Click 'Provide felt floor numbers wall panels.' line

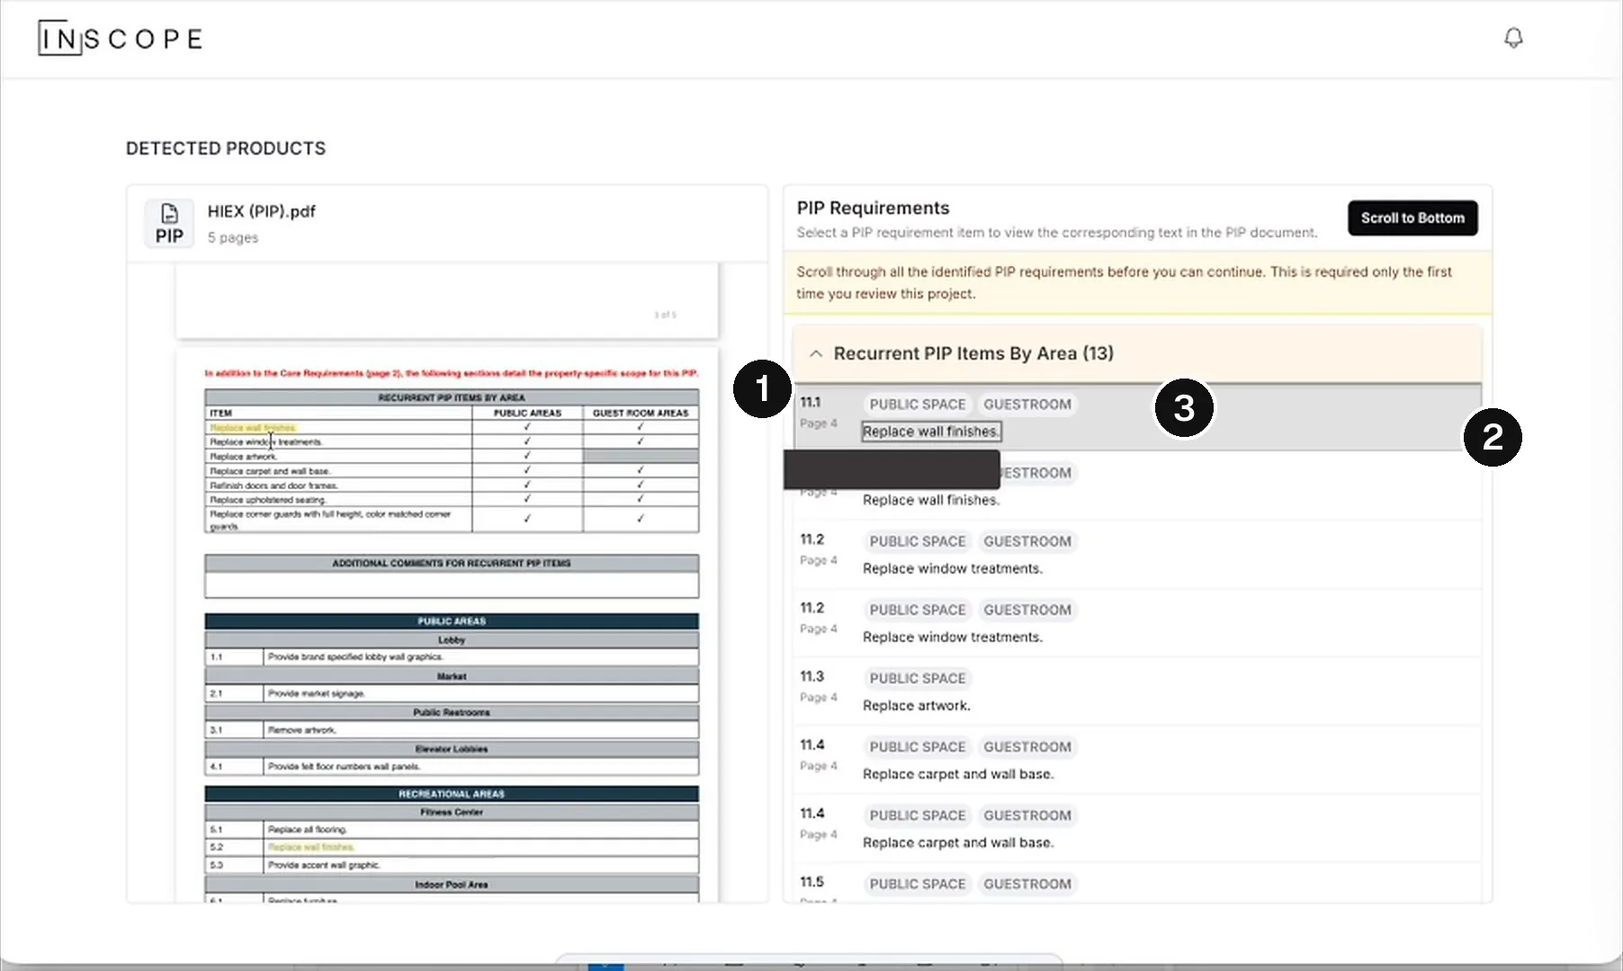point(344,767)
